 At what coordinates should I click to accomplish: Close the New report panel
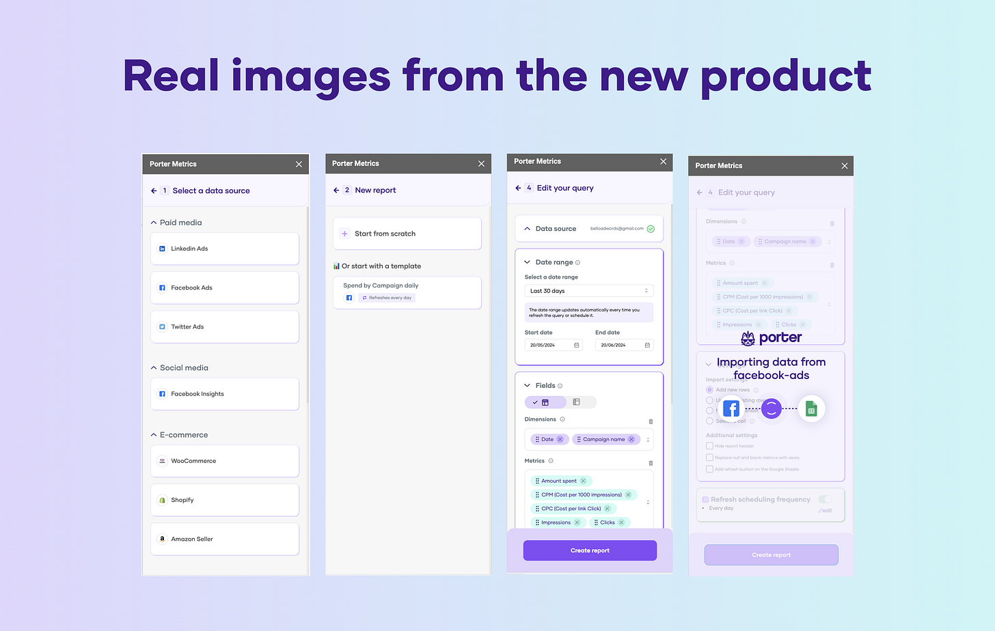(481, 164)
